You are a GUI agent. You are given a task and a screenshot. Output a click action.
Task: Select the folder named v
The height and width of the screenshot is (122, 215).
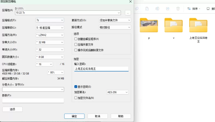click(173, 26)
